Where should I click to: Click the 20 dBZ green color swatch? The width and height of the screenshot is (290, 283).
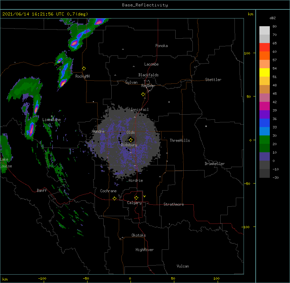tap(264, 148)
